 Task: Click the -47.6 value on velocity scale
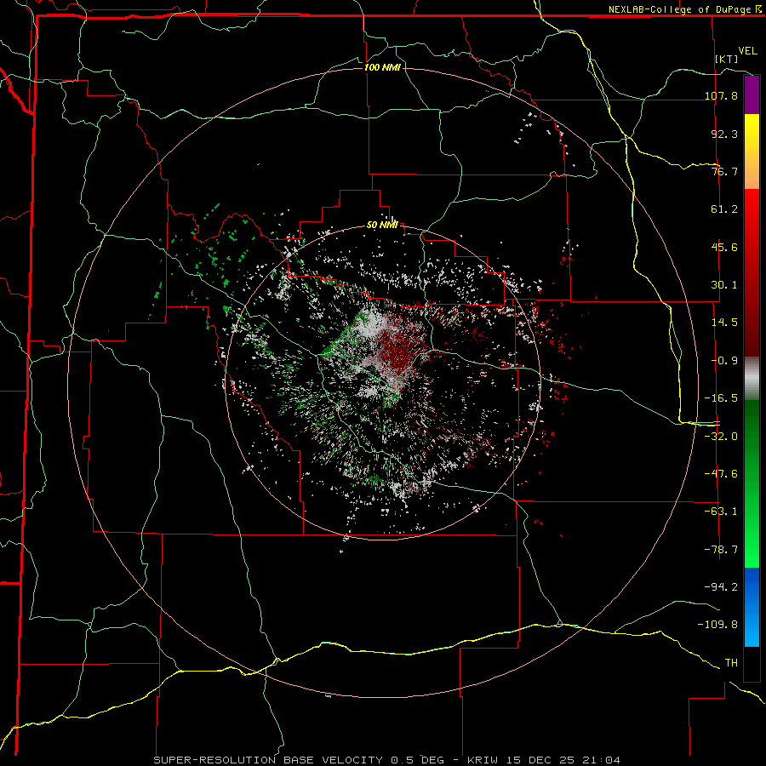pyautogui.click(x=721, y=473)
